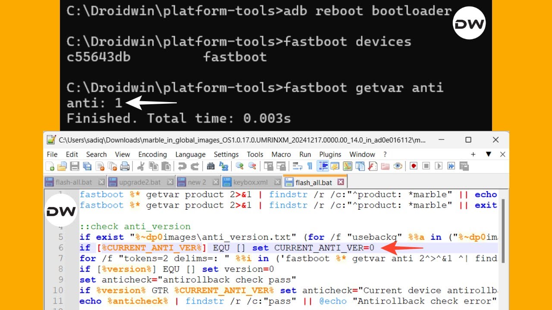Open the Encoding menu

pyautogui.click(x=152, y=154)
